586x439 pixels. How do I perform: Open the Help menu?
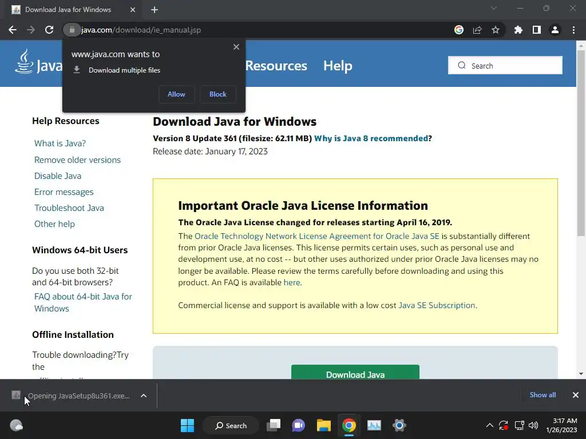pyautogui.click(x=338, y=66)
